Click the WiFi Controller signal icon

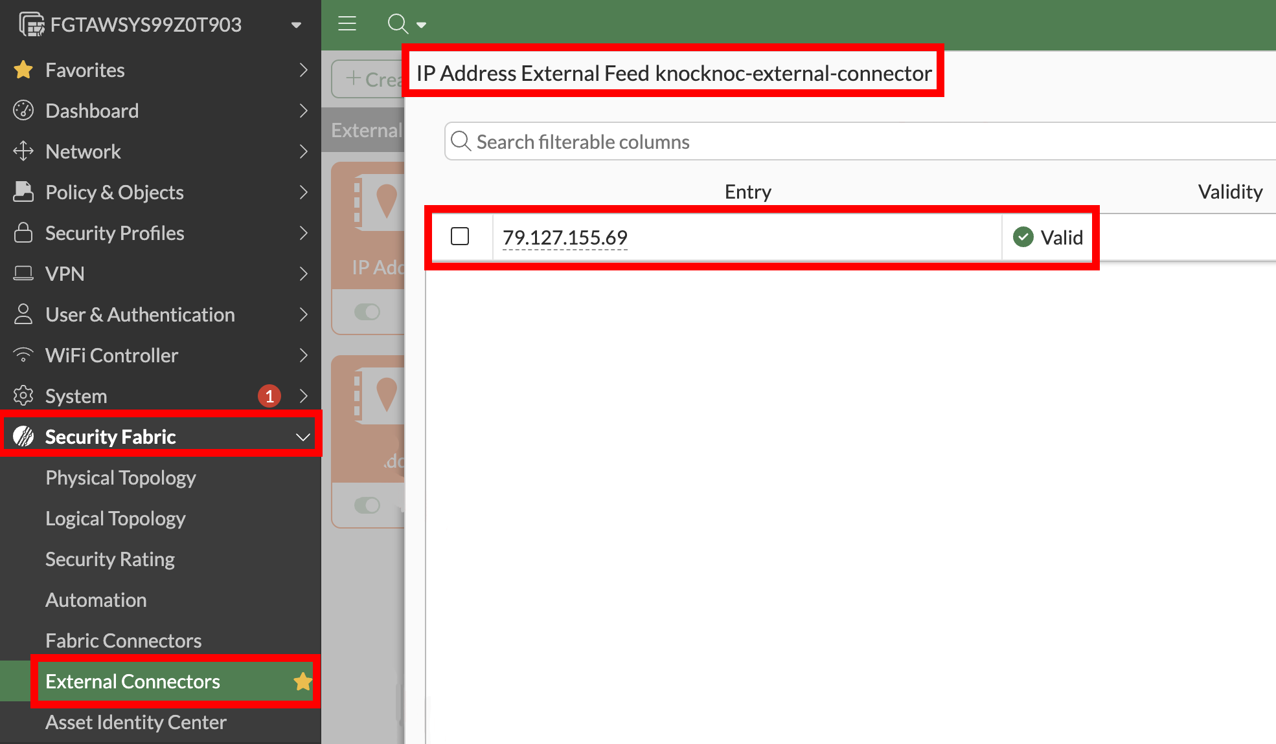pos(23,355)
